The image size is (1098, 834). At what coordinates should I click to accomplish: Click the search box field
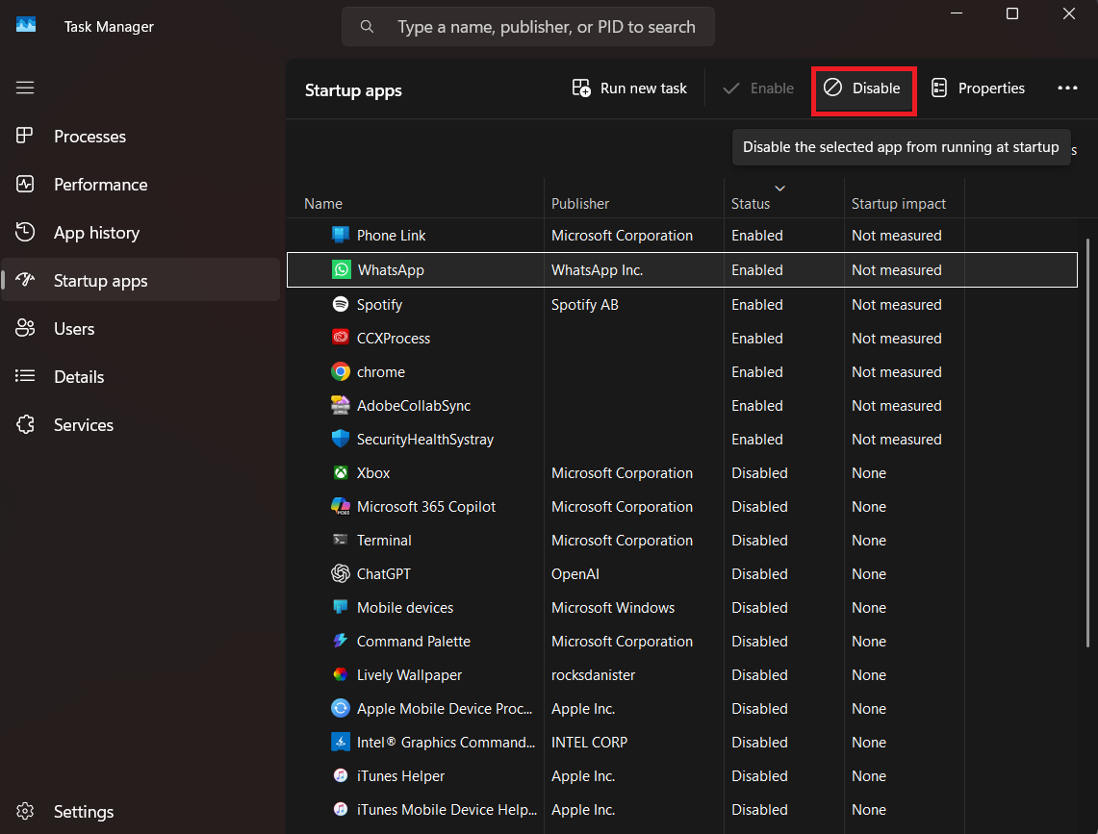[528, 27]
